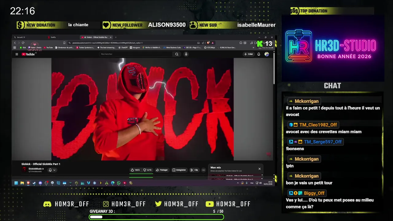The image size is (393, 221).
Task: Go back with browser back arrow
Action: pos(15,43)
